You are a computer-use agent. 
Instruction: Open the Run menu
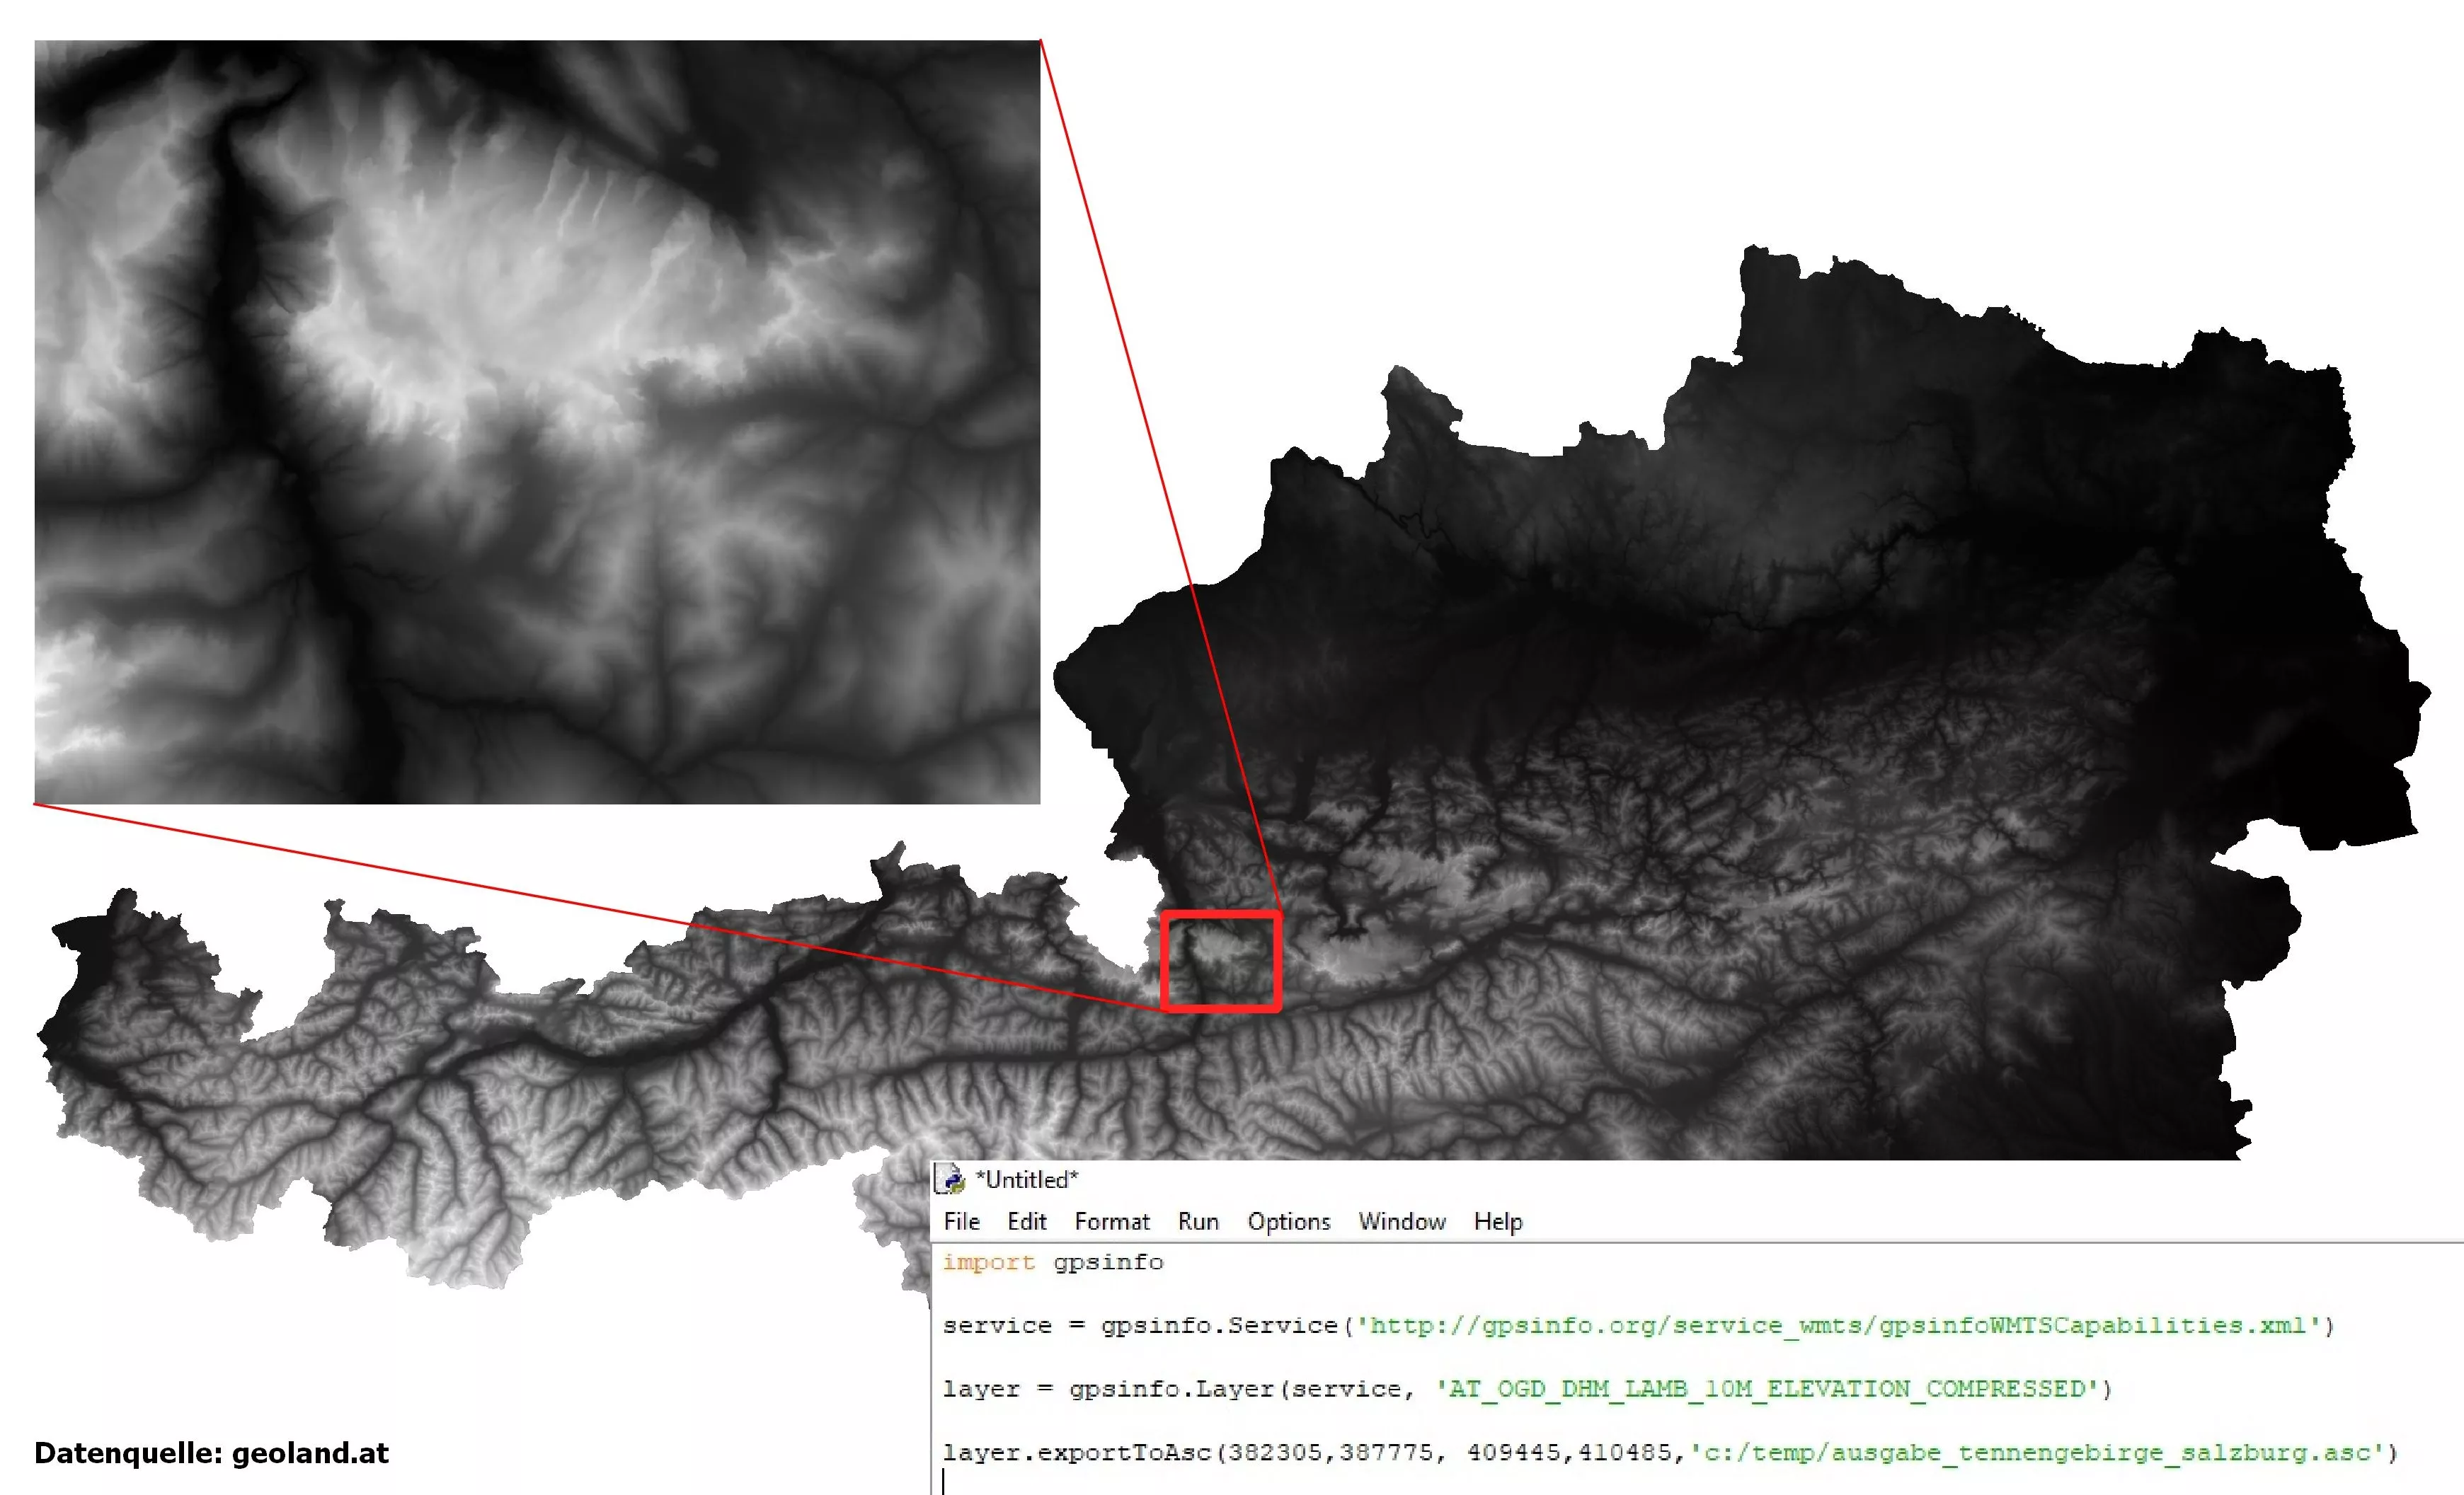coord(1198,1221)
